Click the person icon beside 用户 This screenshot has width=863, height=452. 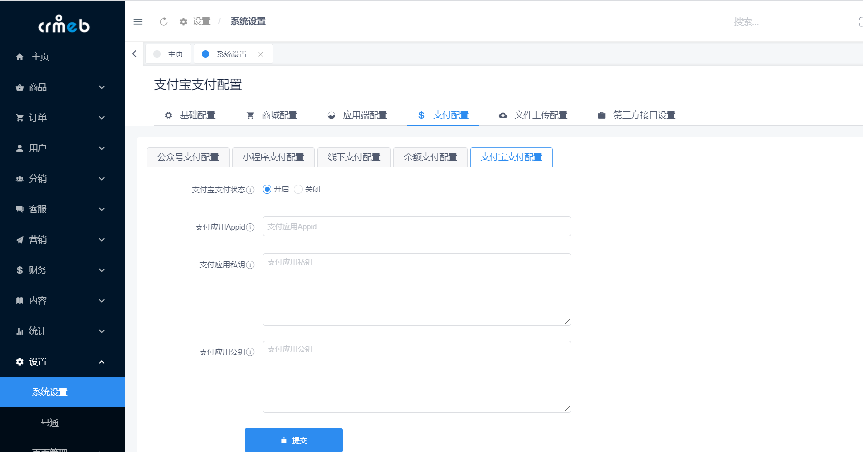[x=20, y=148]
